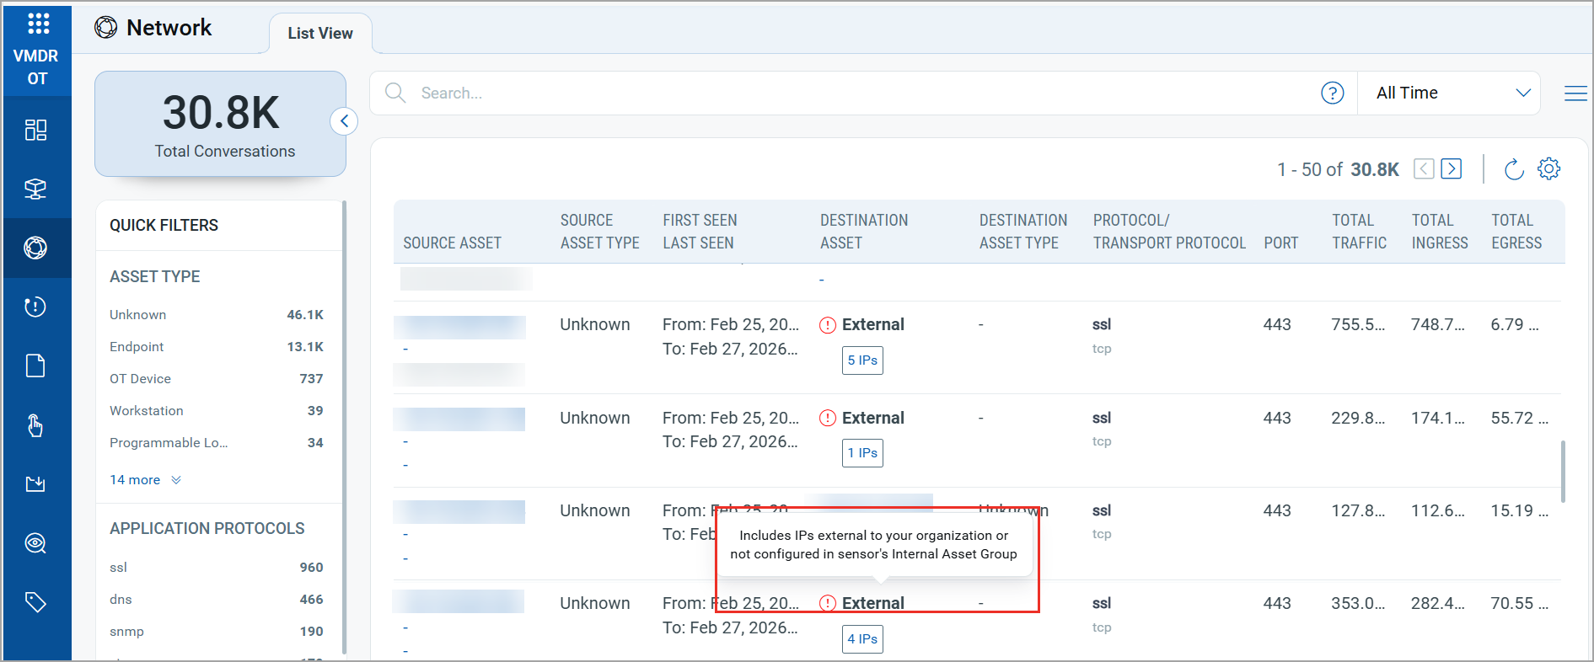
Task: Open the eye monitoring icon in sidebar
Action: click(35, 543)
